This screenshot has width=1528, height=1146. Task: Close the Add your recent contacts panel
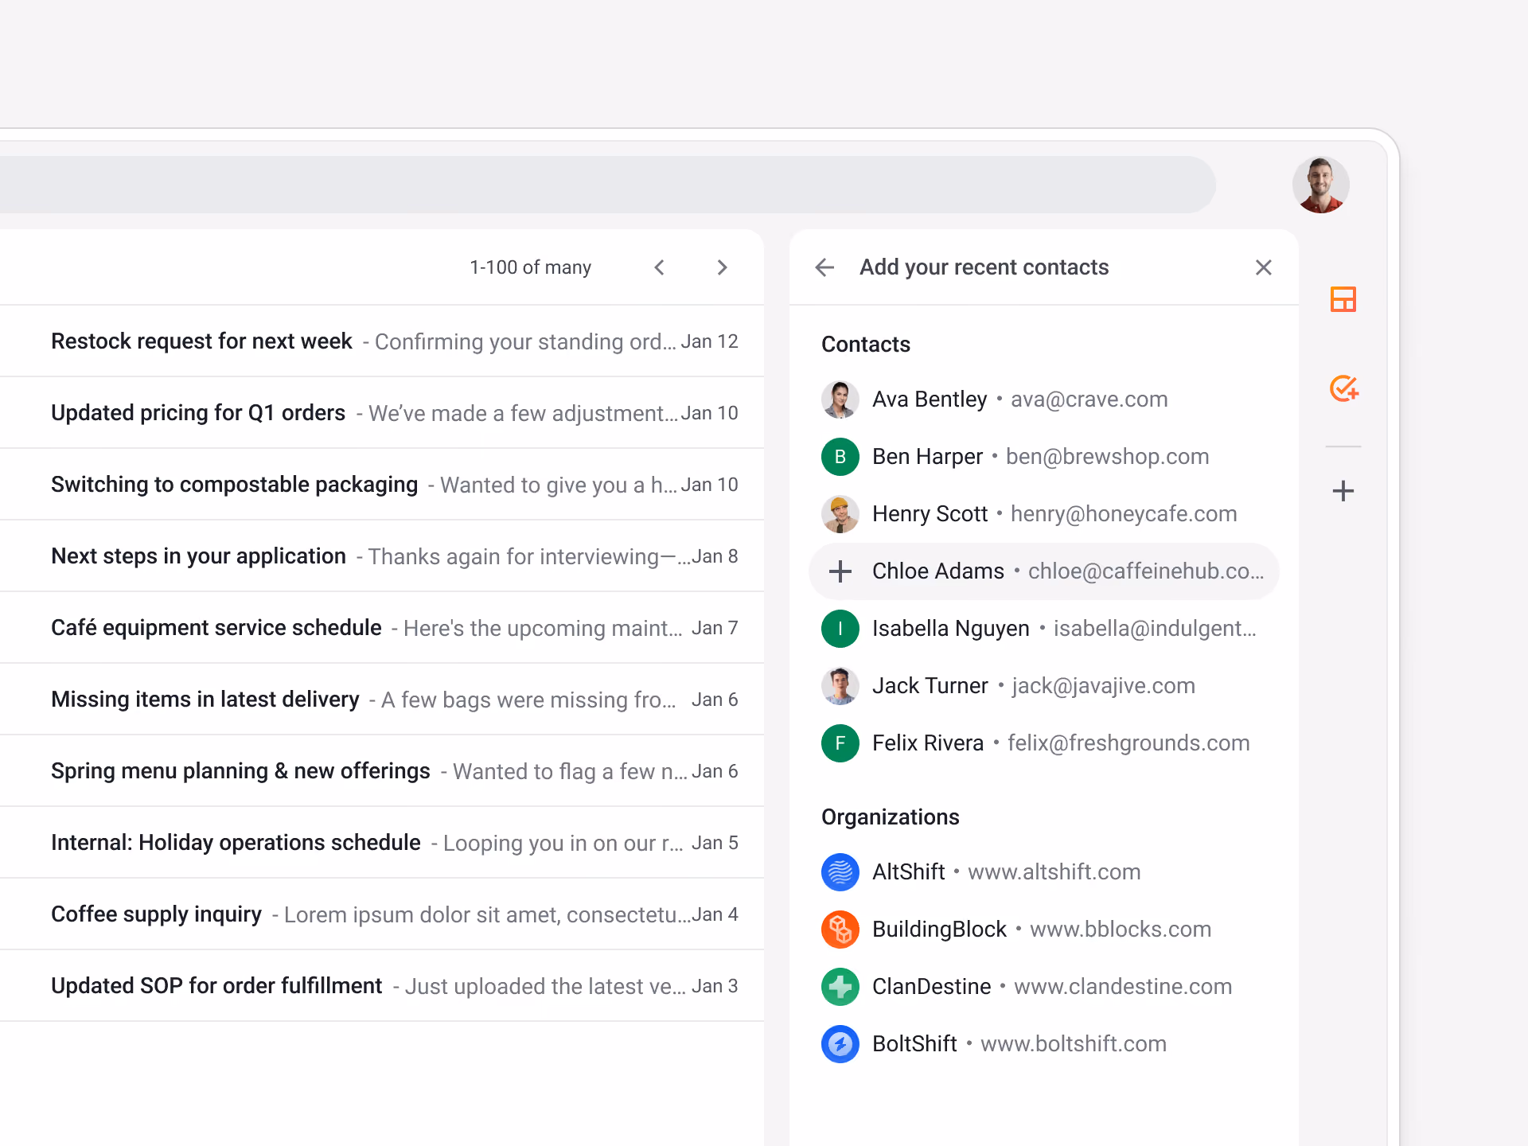pos(1263,267)
